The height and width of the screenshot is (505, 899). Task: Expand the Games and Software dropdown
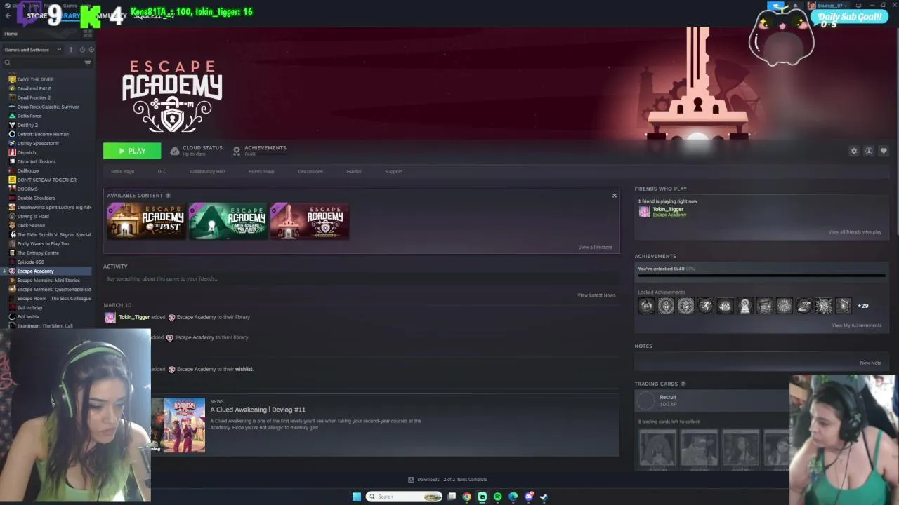tap(32, 50)
